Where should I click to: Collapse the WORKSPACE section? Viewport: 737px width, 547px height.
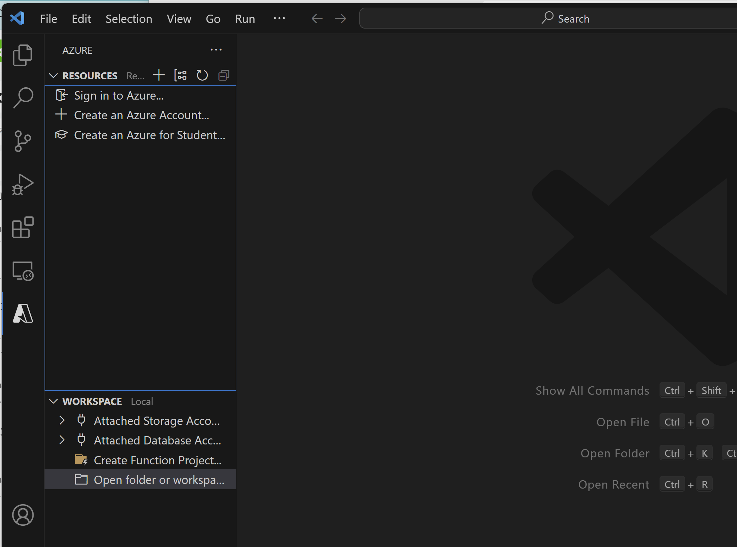point(54,401)
